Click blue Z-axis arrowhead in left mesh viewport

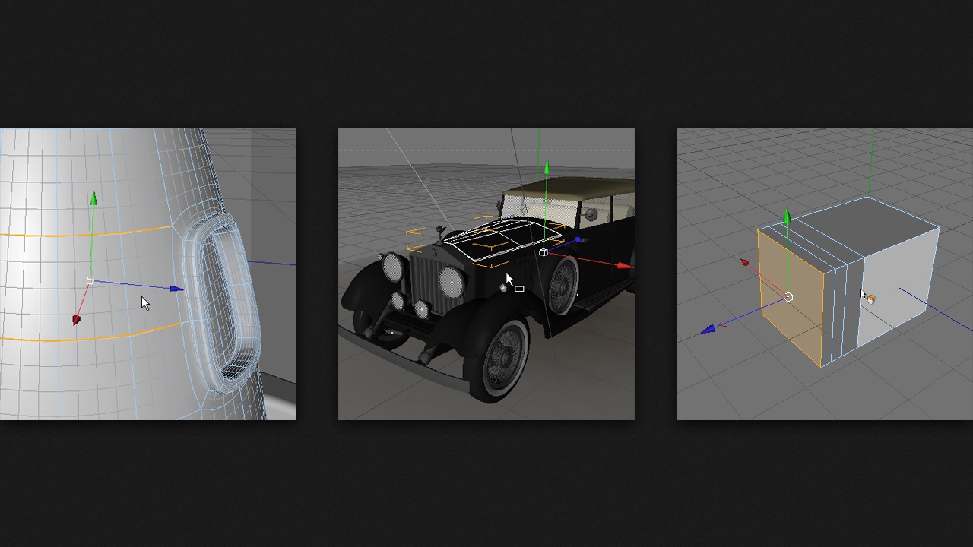click(x=176, y=289)
